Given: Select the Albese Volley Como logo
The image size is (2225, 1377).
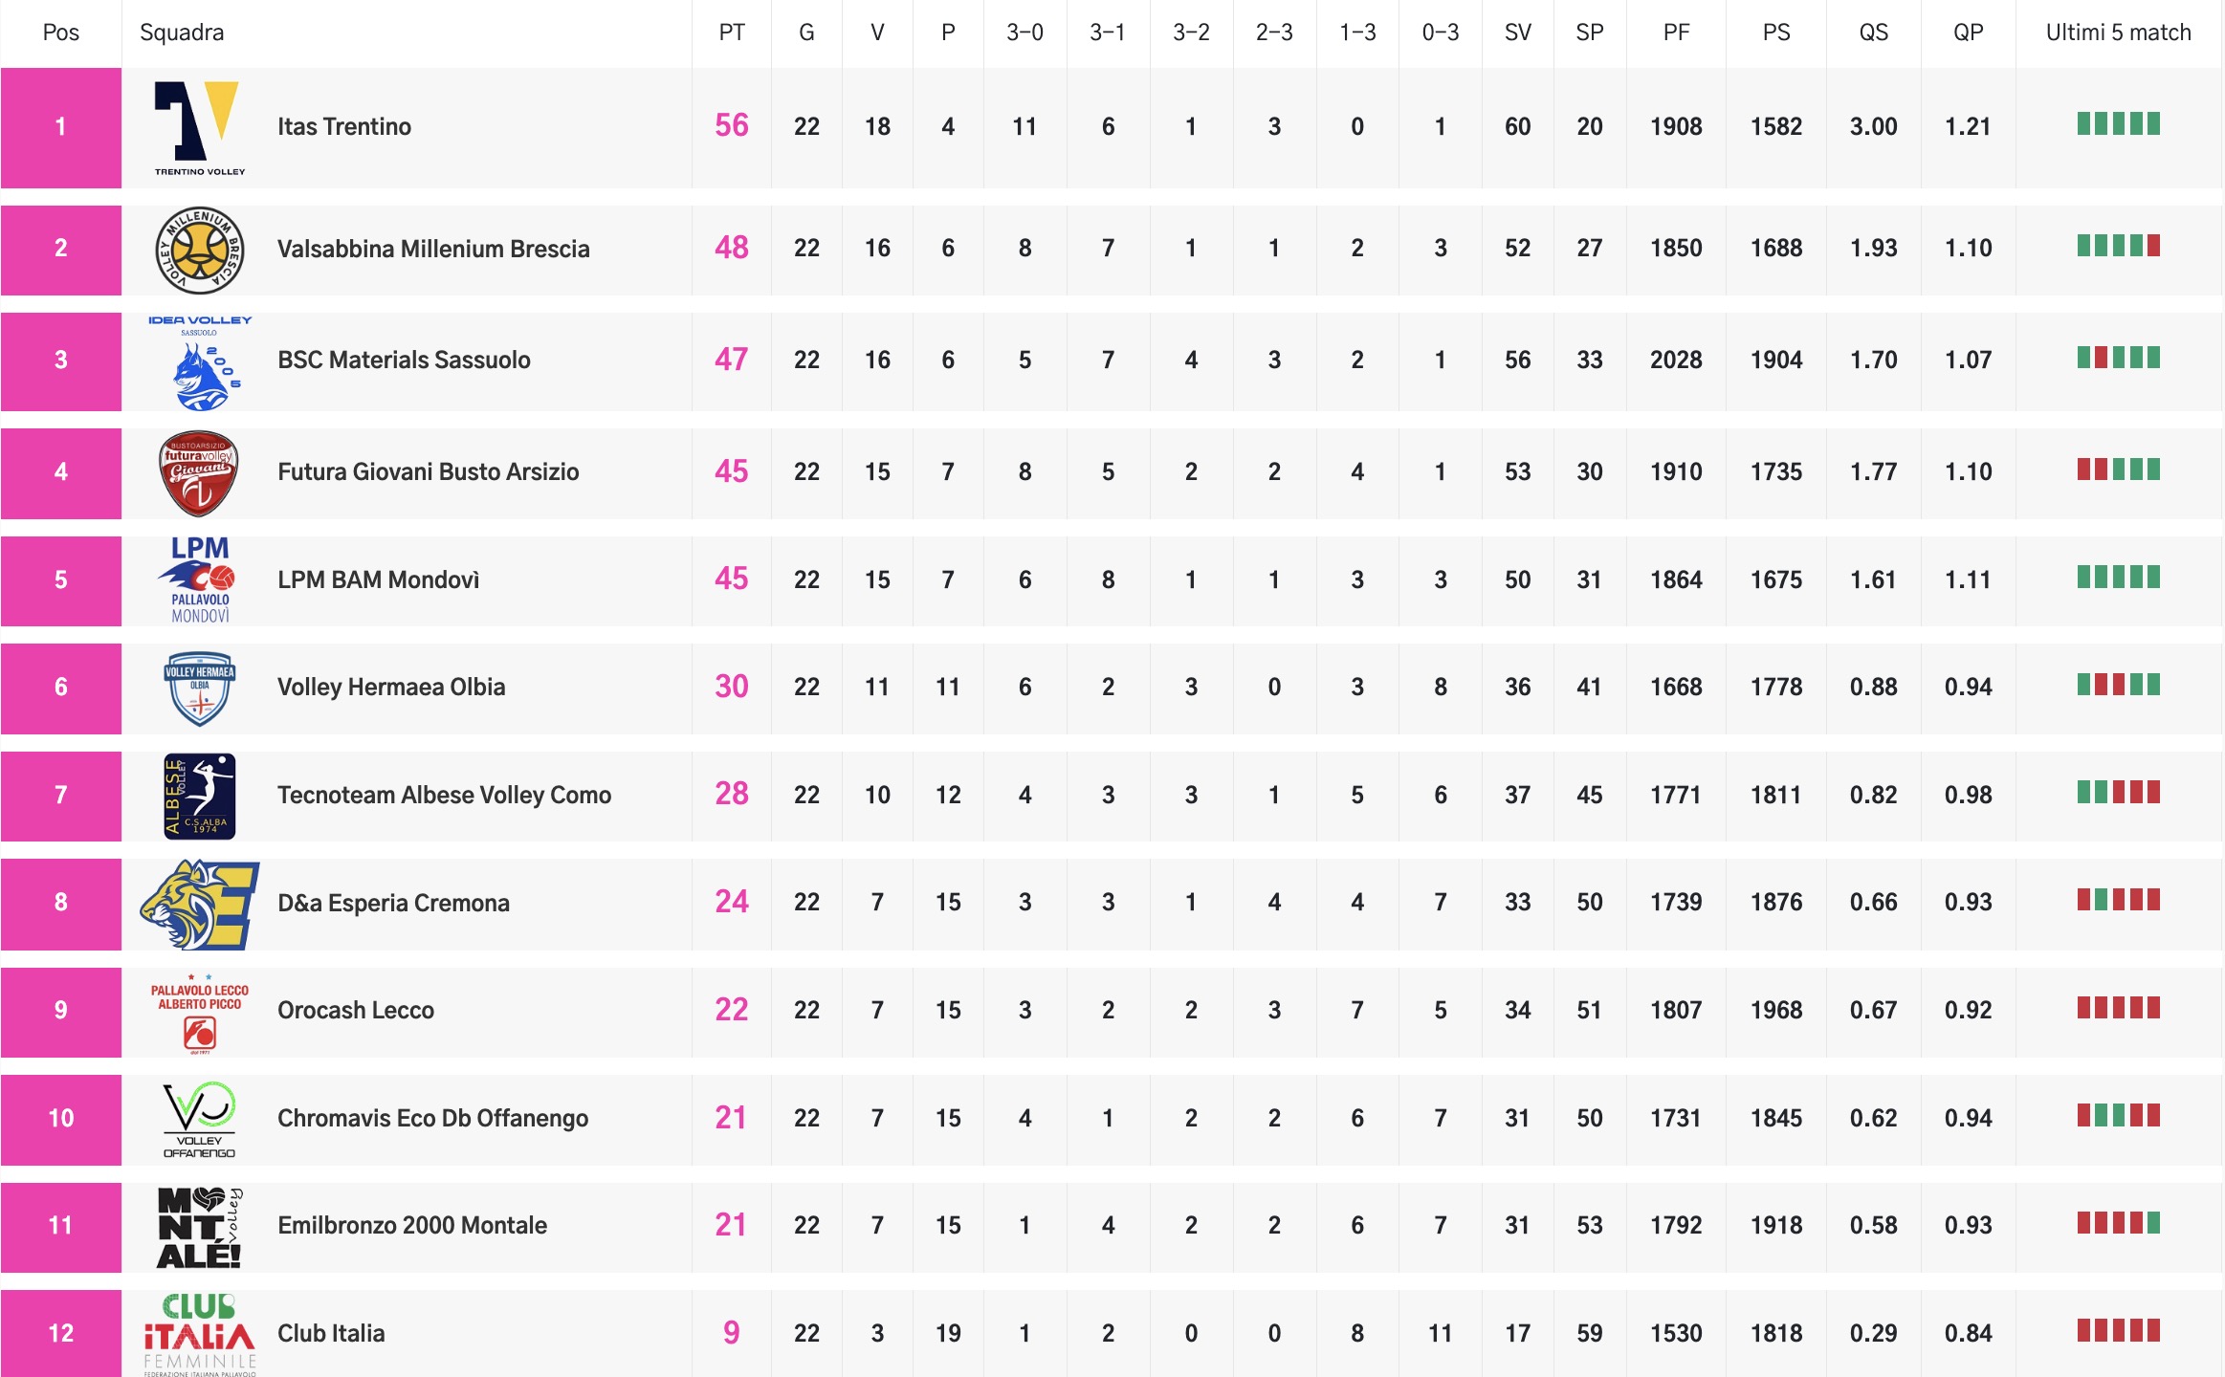Looking at the screenshot, I should click(199, 796).
